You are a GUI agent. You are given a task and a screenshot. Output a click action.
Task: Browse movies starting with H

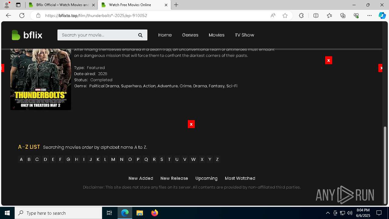77,159
